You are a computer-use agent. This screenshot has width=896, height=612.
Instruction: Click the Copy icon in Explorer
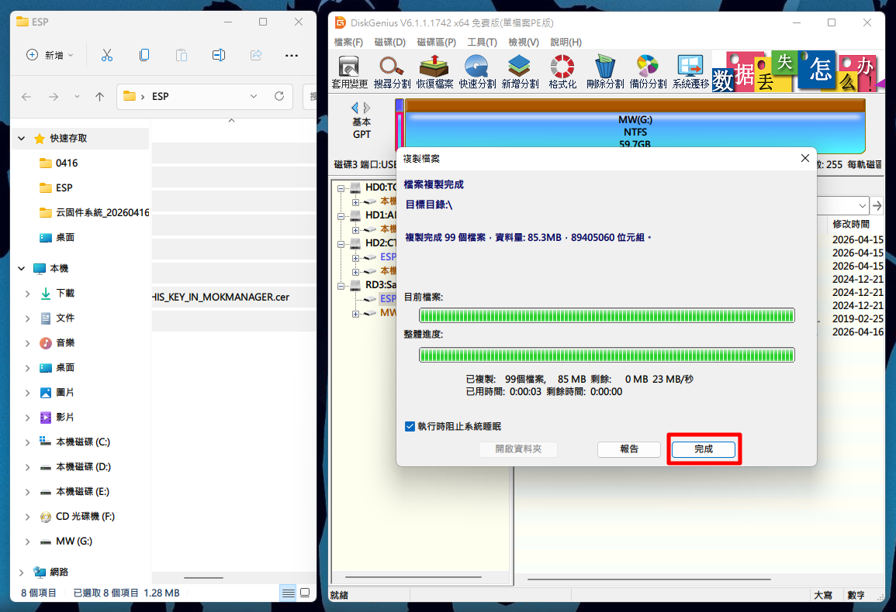coord(144,55)
